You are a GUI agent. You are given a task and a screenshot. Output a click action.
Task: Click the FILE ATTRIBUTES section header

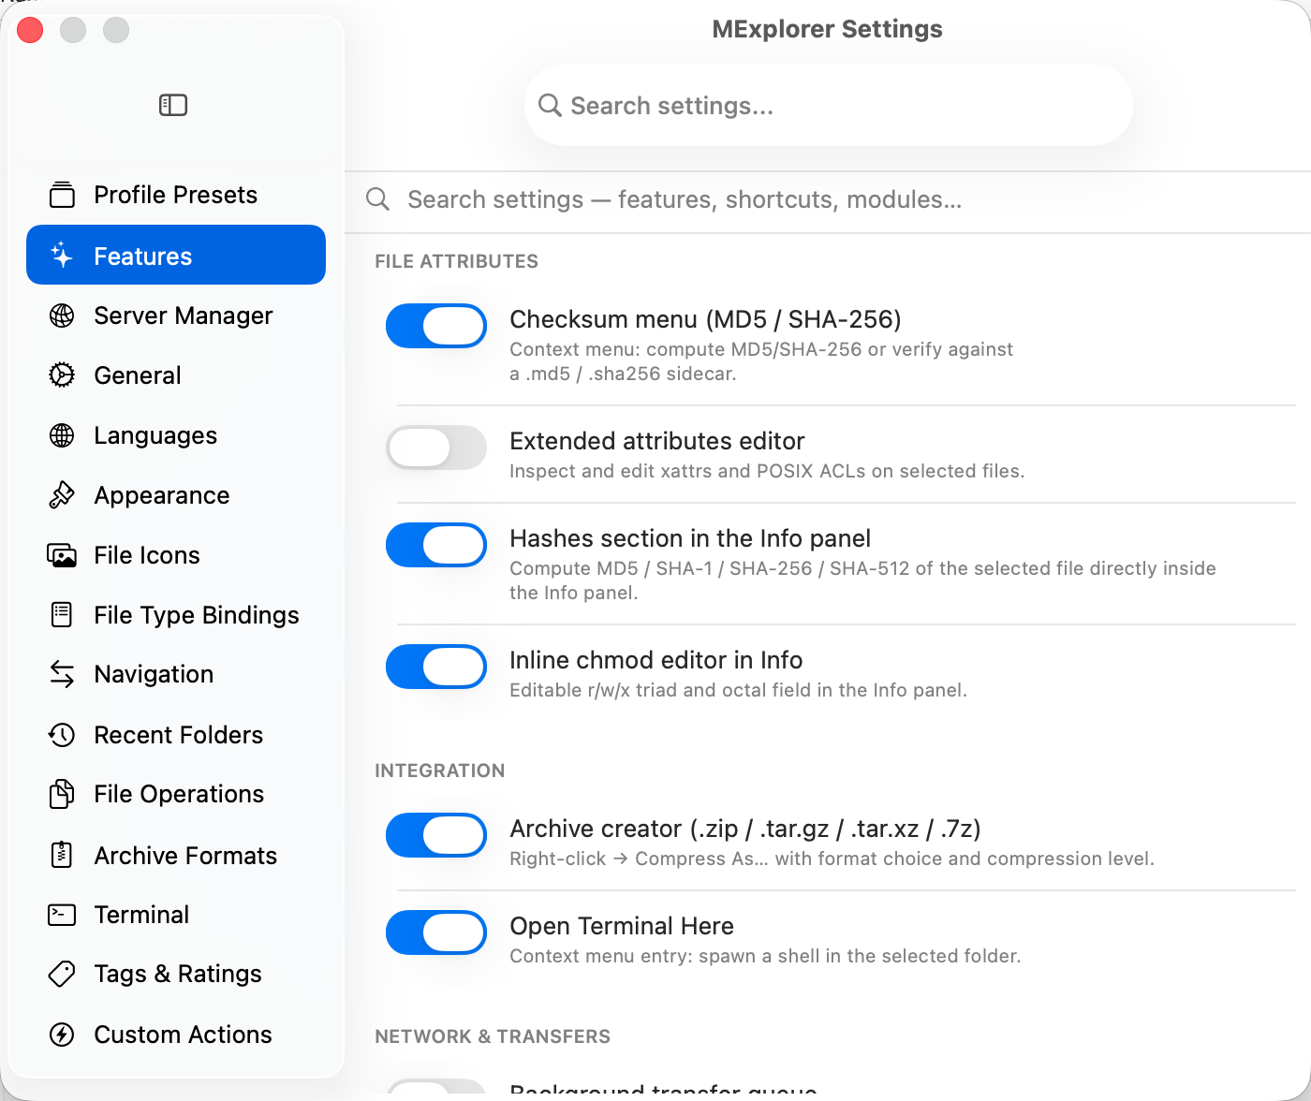click(457, 261)
